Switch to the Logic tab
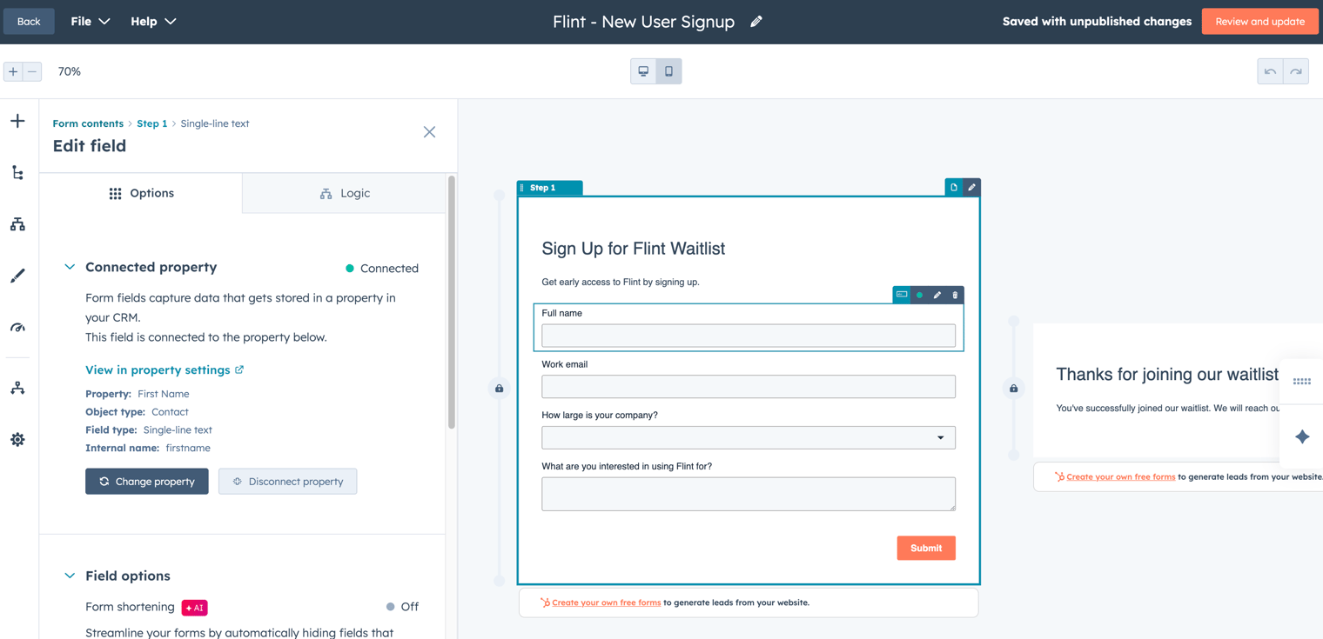Viewport: 1323px width, 639px height. [x=345, y=193]
